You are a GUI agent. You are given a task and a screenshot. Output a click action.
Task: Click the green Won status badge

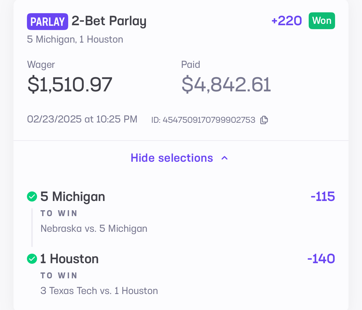click(x=322, y=21)
